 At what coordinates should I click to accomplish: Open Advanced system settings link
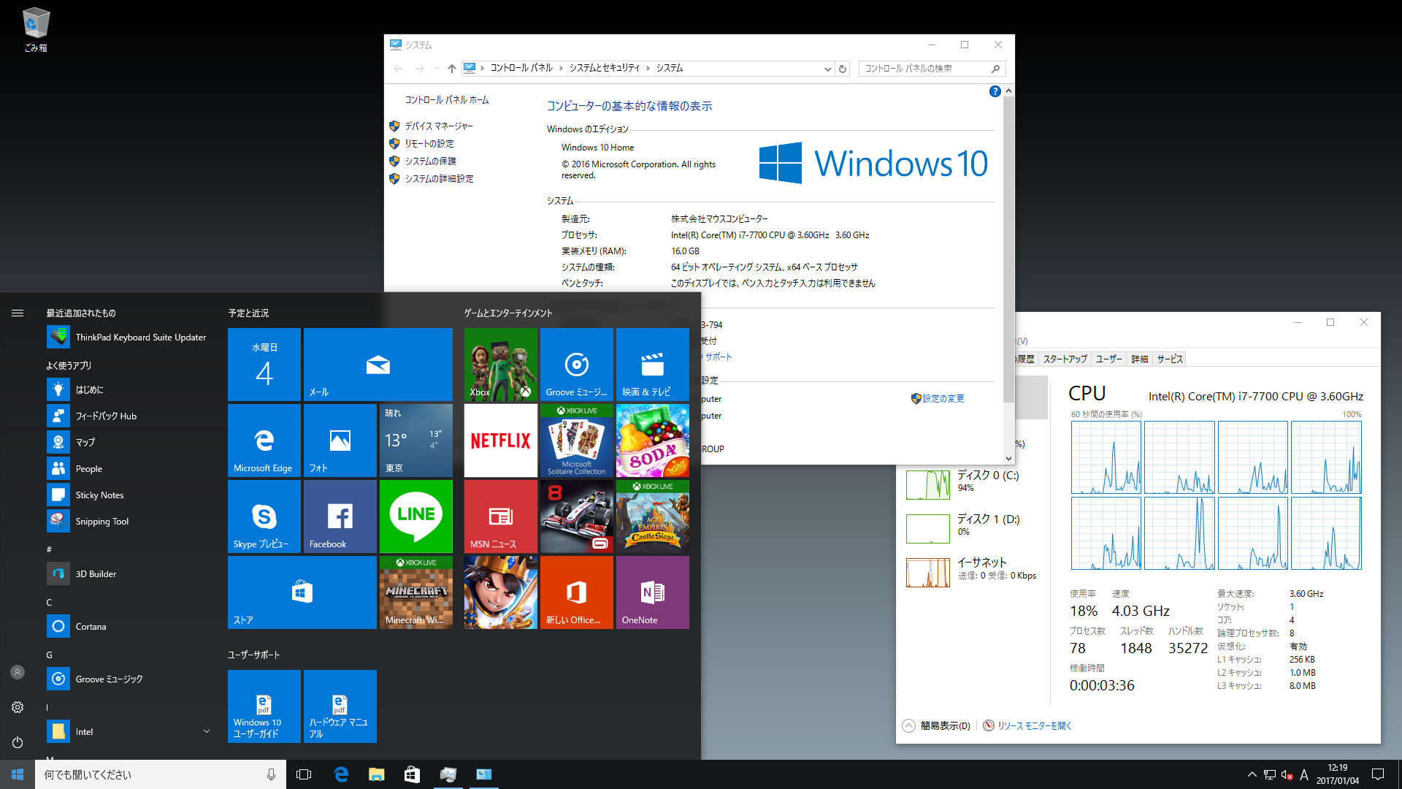point(439,179)
